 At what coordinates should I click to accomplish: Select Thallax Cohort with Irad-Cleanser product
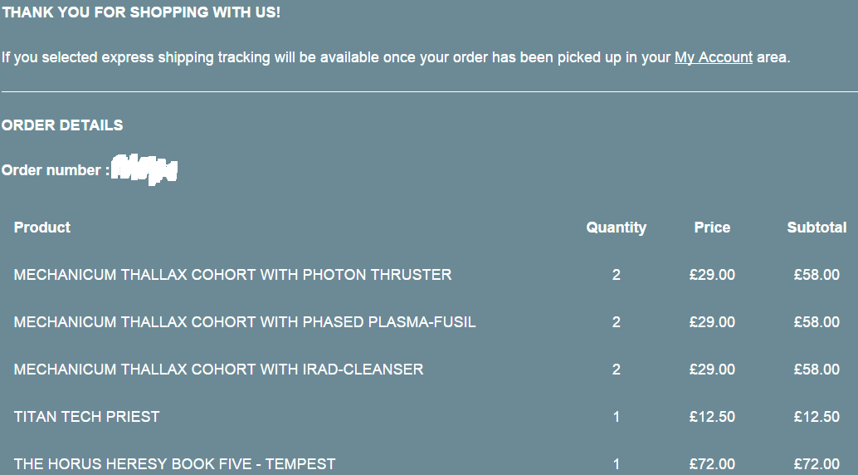(218, 370)
